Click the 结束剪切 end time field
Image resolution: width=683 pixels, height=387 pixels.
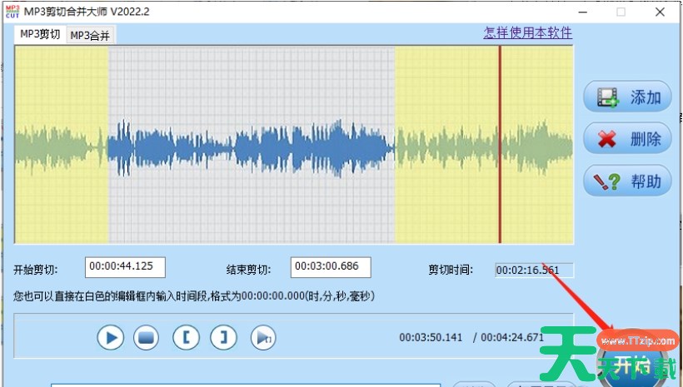pos(331,267)
